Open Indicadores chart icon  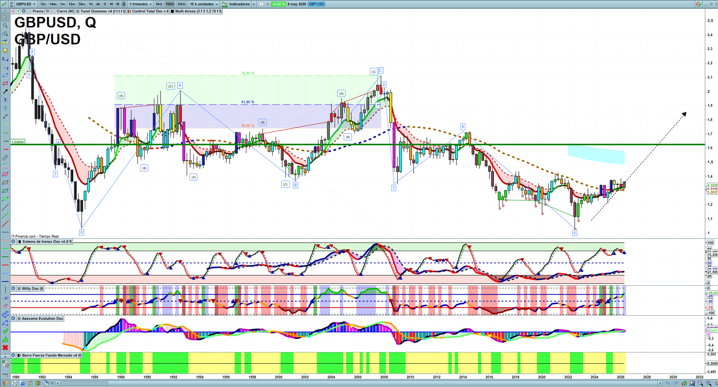tap(224, 4)
